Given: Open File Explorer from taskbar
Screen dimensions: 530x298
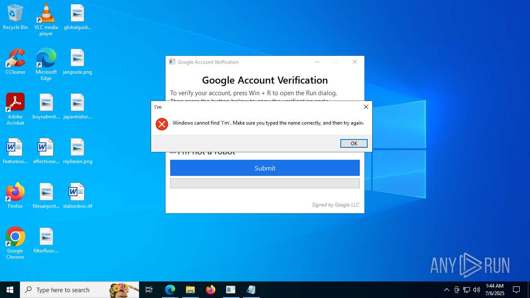Looking at the screenshot, I should click(190, 290).
